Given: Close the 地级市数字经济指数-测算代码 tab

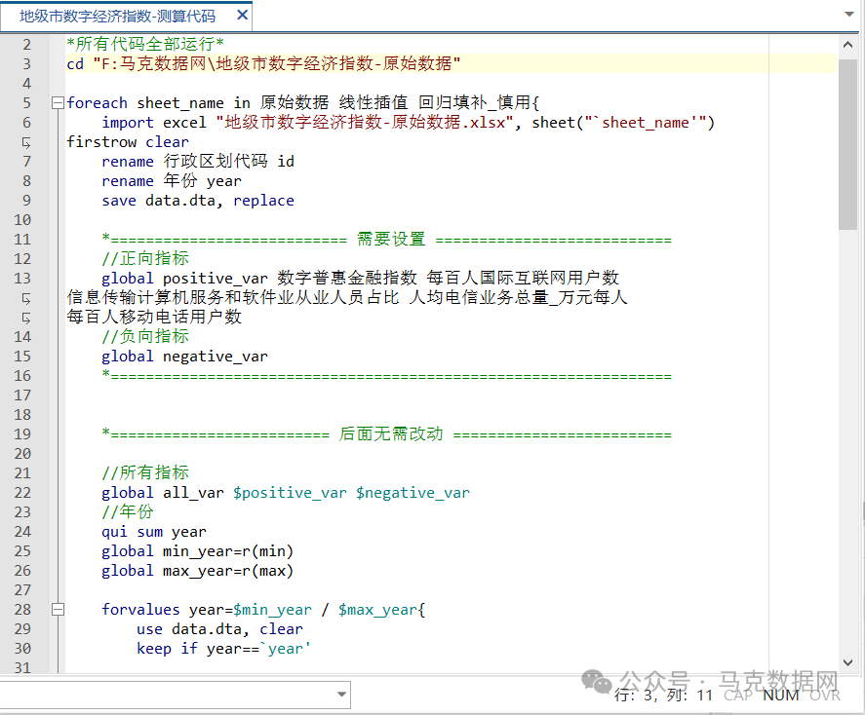Looking at the screenshot, I should coord(242,16).
